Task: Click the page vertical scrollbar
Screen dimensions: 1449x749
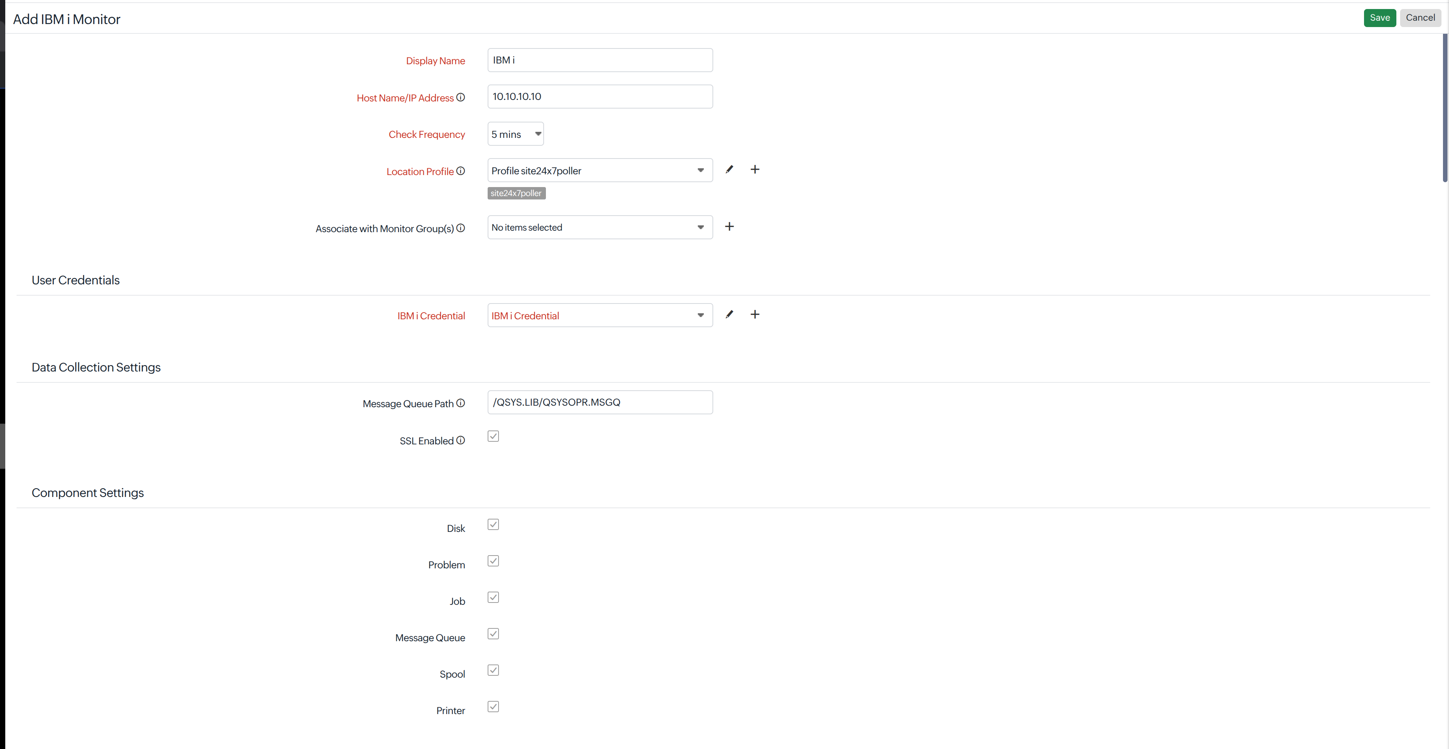Action: [1444, 108]
